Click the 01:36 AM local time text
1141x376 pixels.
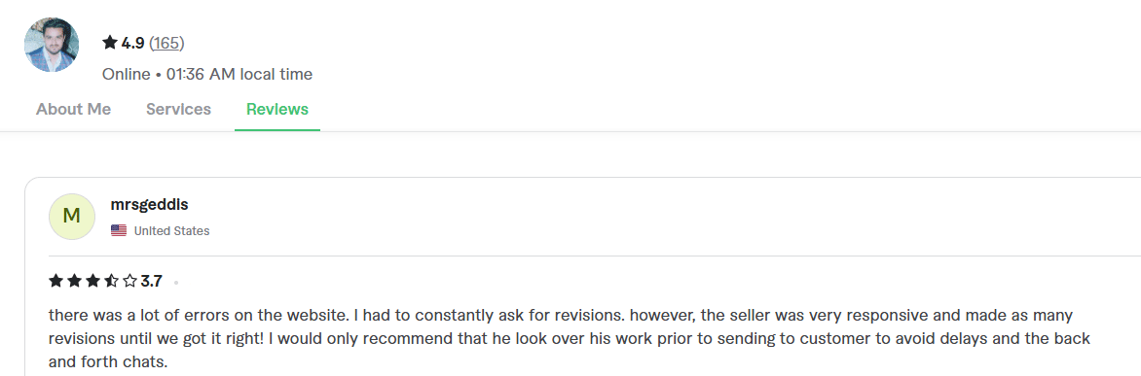pyautogui.click(x=239, y=74)
